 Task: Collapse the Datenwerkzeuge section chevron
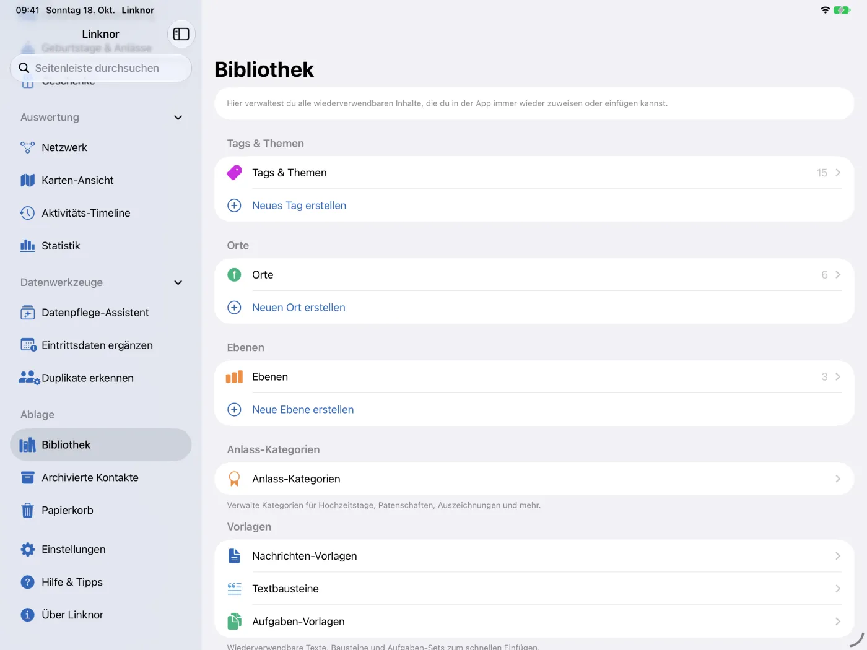tap(178, 282)
